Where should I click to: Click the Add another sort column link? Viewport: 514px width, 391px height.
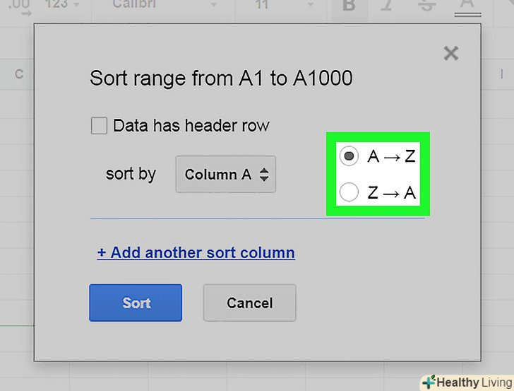tap(196, 252)
